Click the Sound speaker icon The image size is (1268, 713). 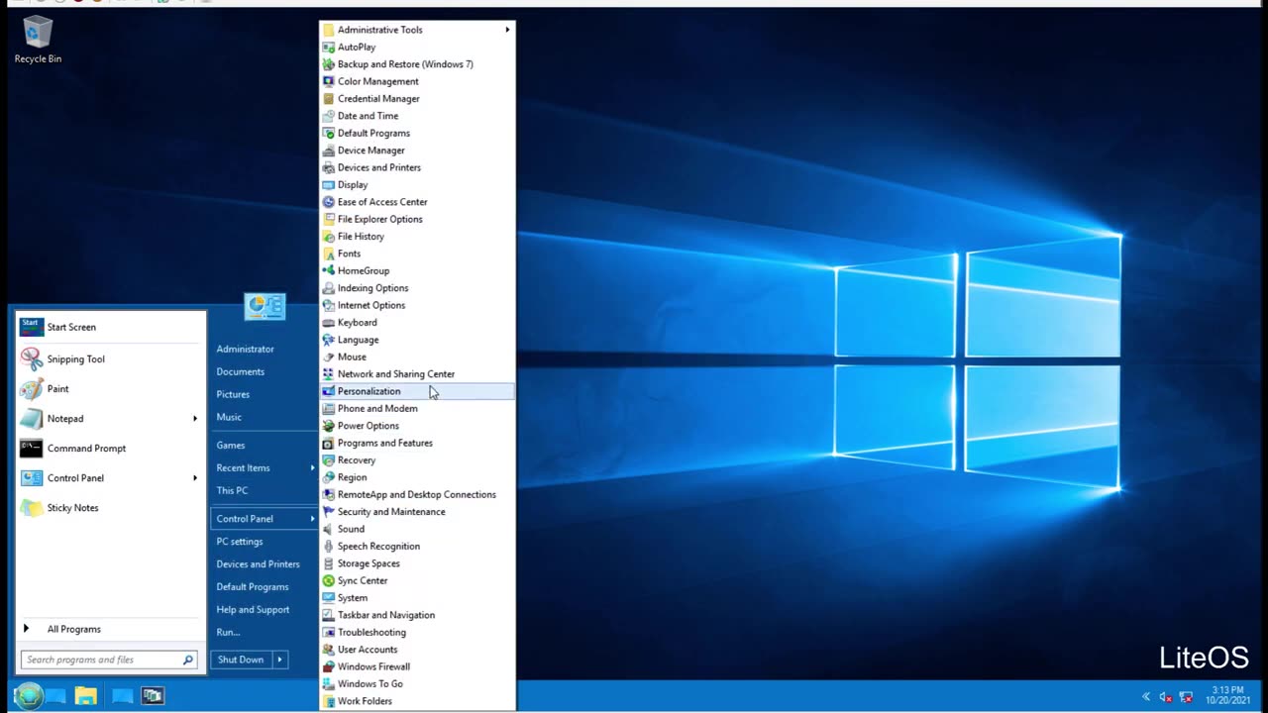[329, 529]
